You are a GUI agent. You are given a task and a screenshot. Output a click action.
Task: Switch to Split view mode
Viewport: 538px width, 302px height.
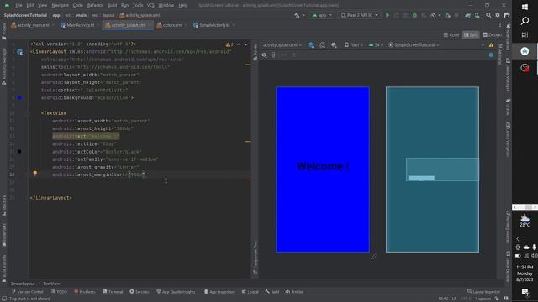pyautogui.click(x=471, y=35)
